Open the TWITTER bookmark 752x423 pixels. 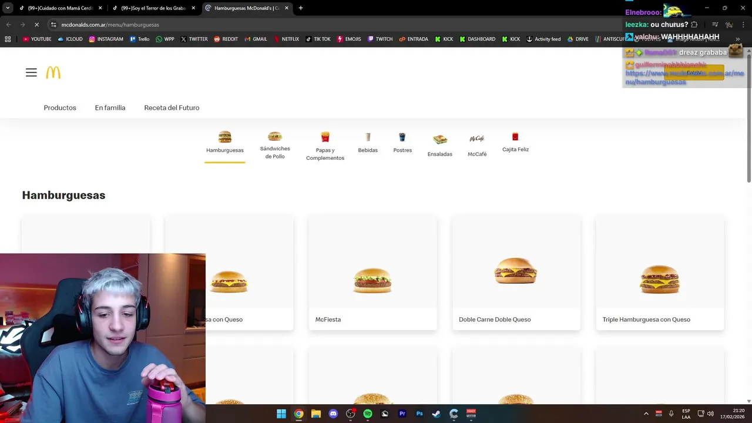point(194,39)
